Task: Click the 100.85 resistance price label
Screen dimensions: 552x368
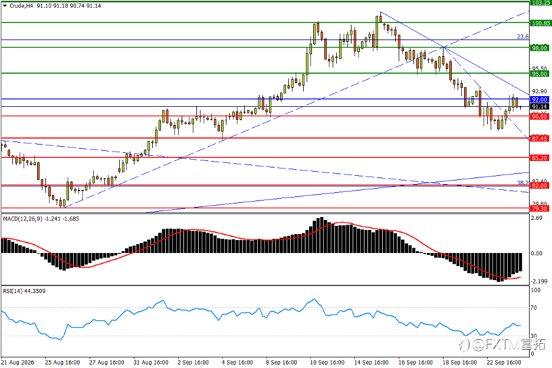Action: 541,23
